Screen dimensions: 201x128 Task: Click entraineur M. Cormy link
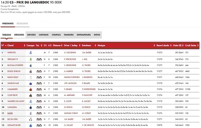point(86,113)
